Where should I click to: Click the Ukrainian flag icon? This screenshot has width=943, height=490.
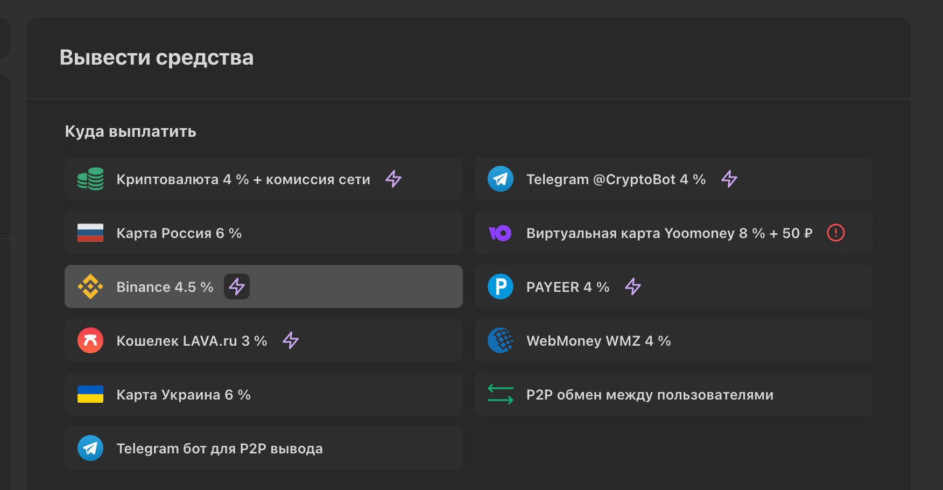[90, 394]
